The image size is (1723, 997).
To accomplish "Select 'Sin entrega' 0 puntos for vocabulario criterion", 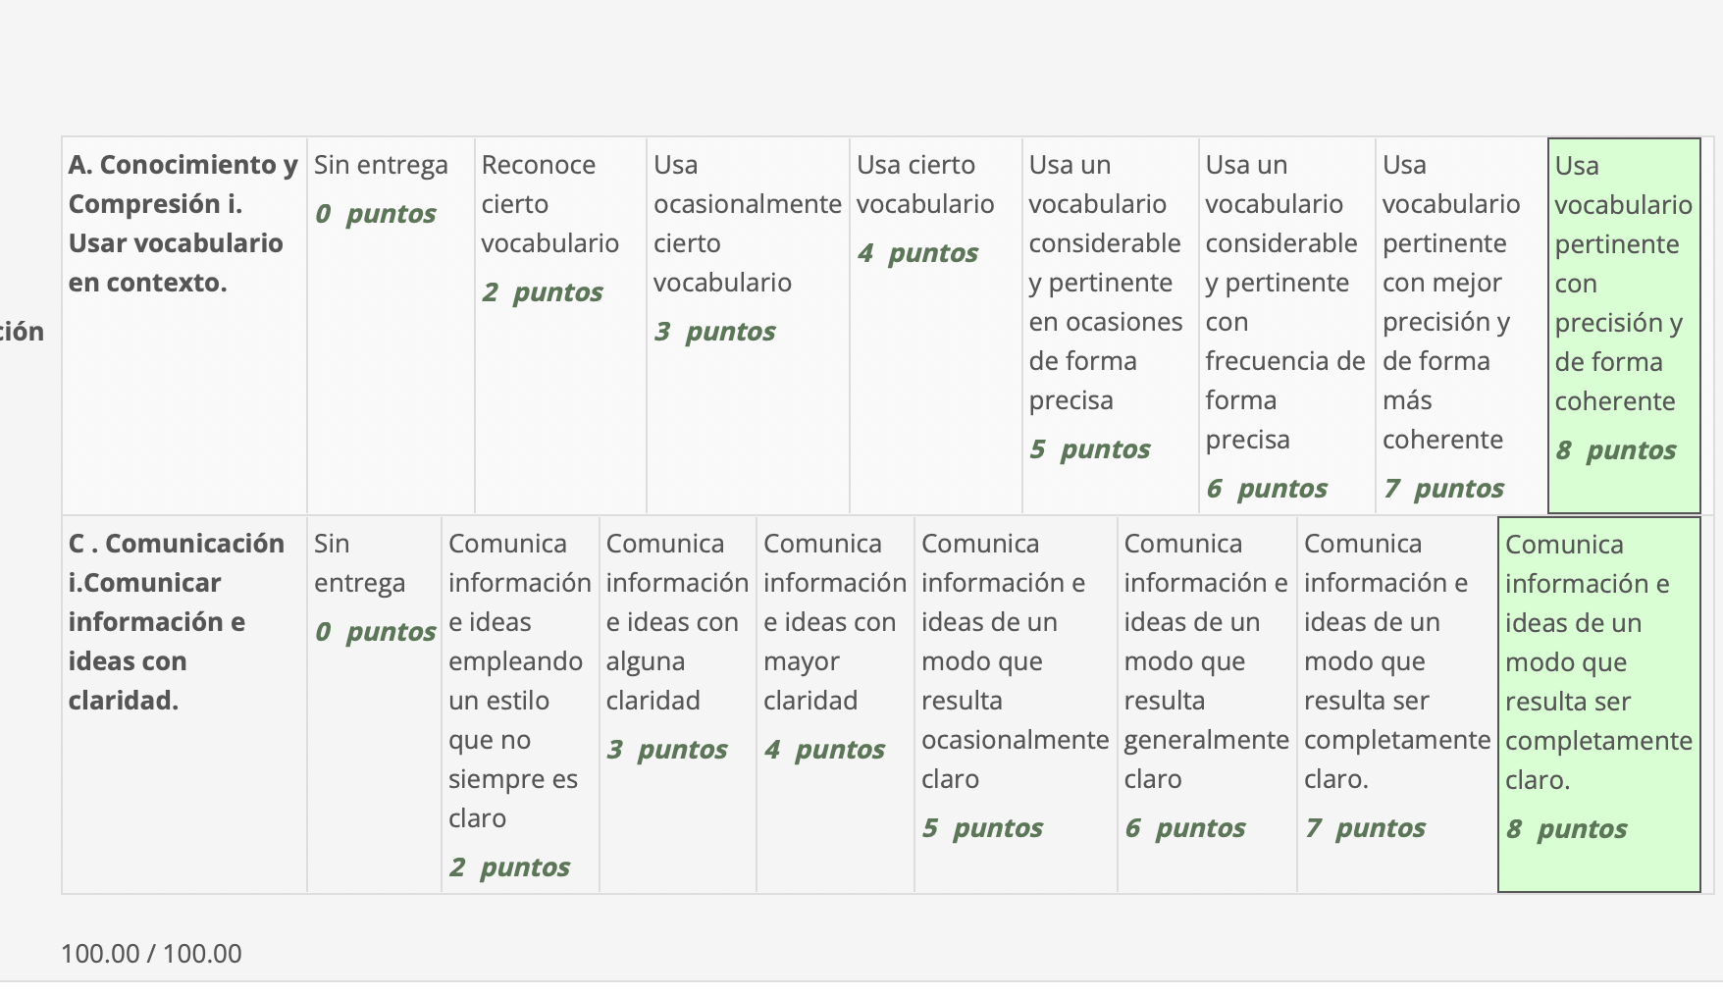I will [390, 324].
